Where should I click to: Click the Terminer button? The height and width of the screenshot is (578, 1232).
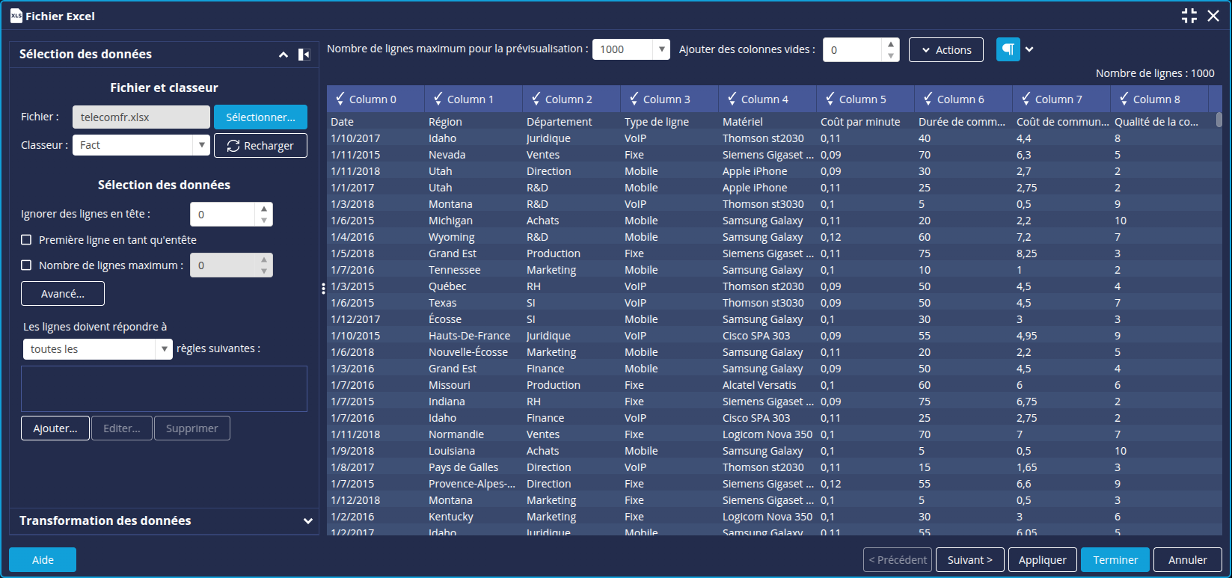coord(1115,559)
